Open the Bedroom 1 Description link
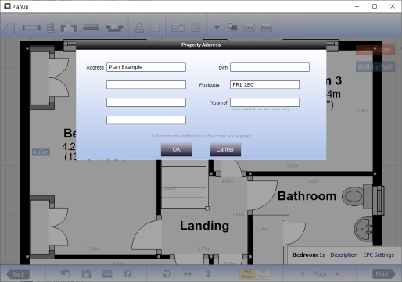Viewport: 402px width, 282px height. [x=344, y=255]
